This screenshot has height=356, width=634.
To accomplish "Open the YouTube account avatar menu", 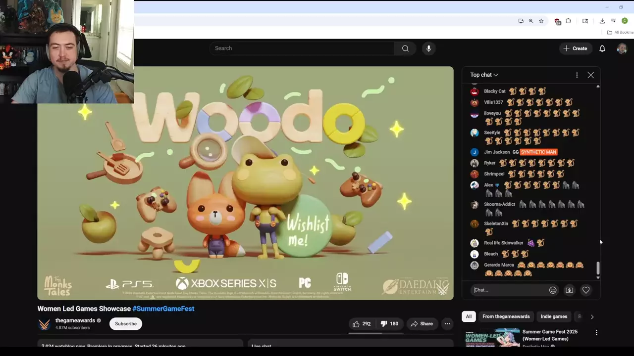I will point(622,48).
